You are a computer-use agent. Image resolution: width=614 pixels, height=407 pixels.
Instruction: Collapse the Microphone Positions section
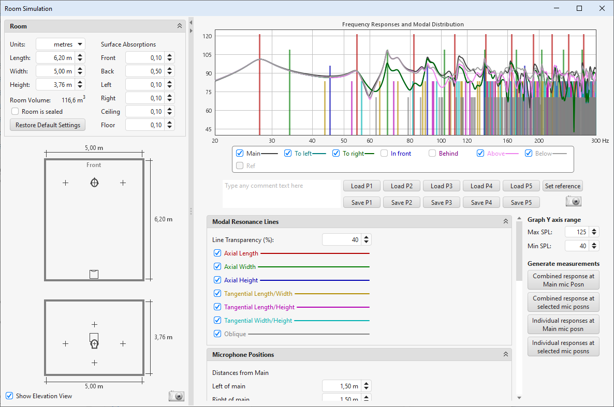(506, 355)
